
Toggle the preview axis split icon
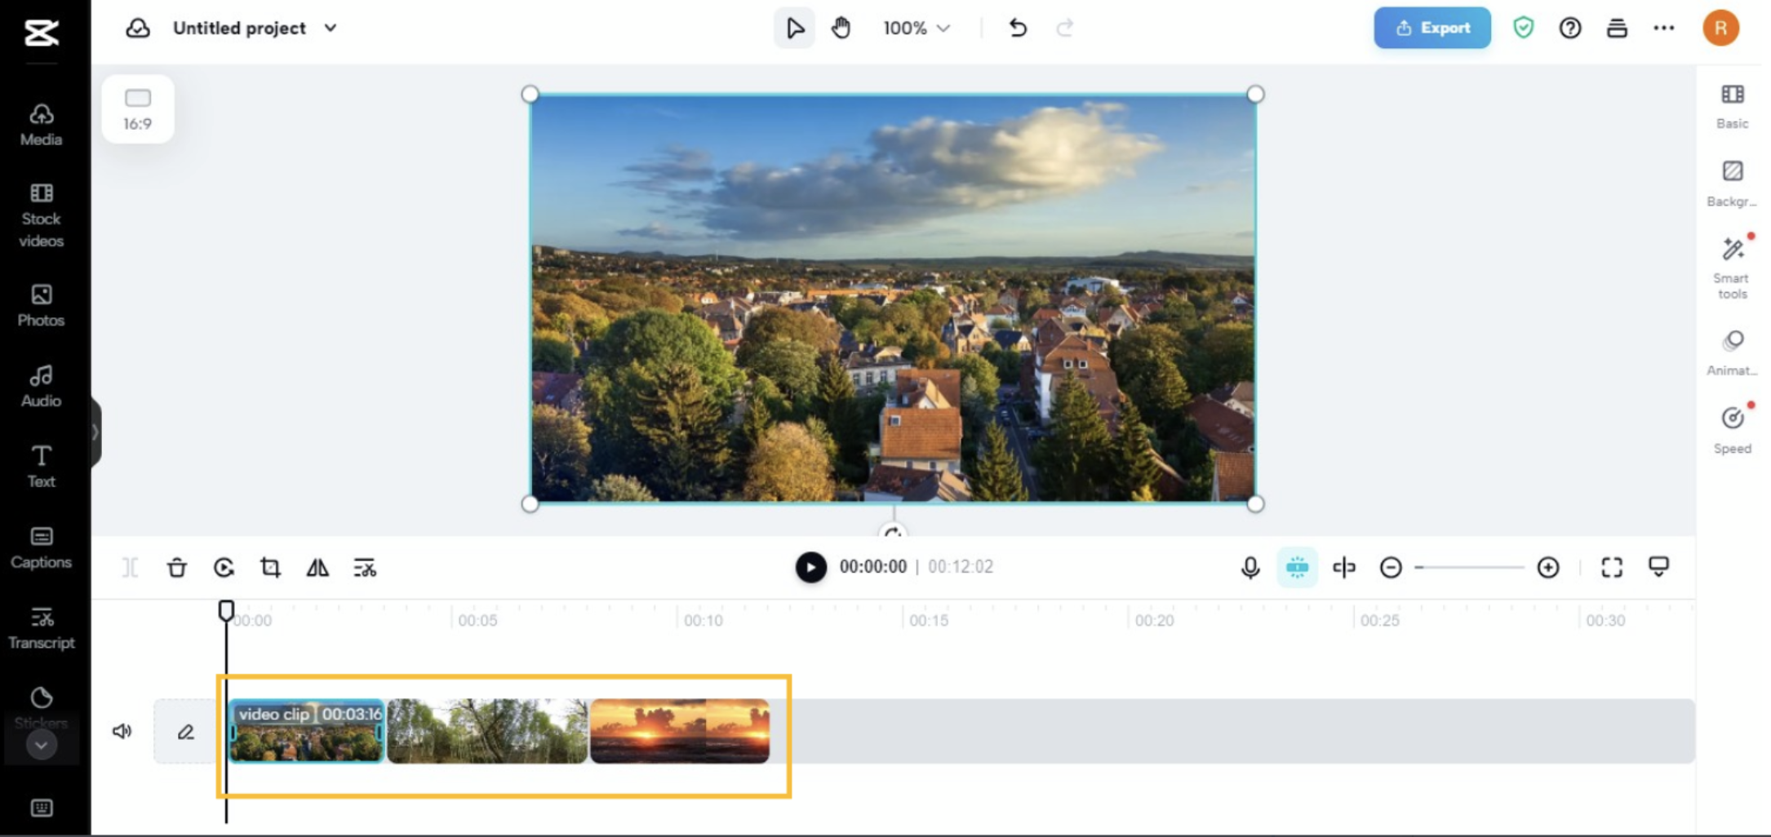pyautogui.click(x=1343, y=568)
